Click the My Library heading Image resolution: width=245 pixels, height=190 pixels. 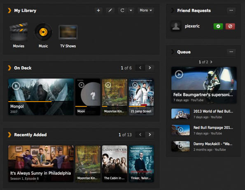pos(25,10)
